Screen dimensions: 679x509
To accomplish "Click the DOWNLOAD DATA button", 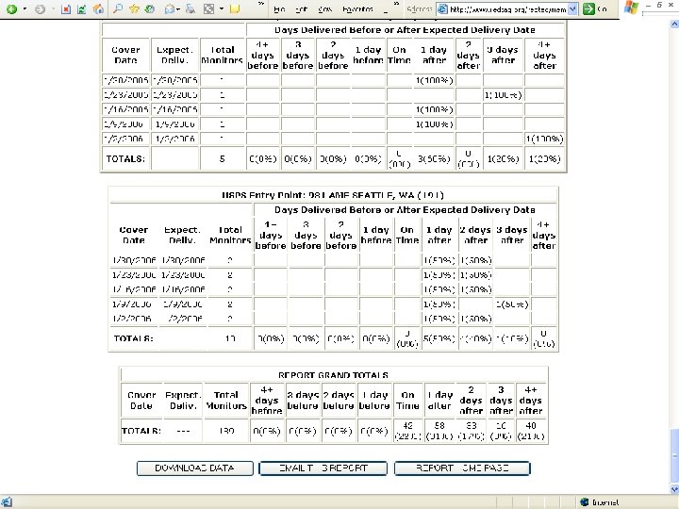I will point(195,468).
